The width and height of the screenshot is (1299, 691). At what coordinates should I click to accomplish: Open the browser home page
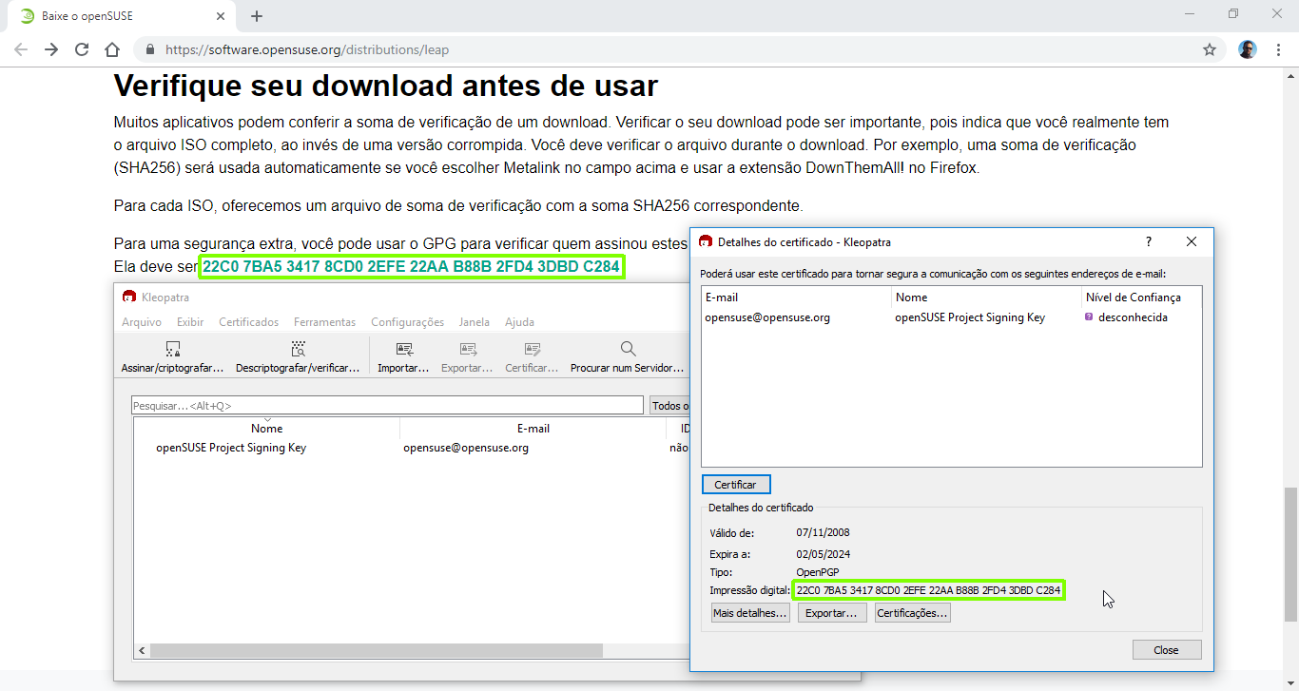tap(112, 49)
